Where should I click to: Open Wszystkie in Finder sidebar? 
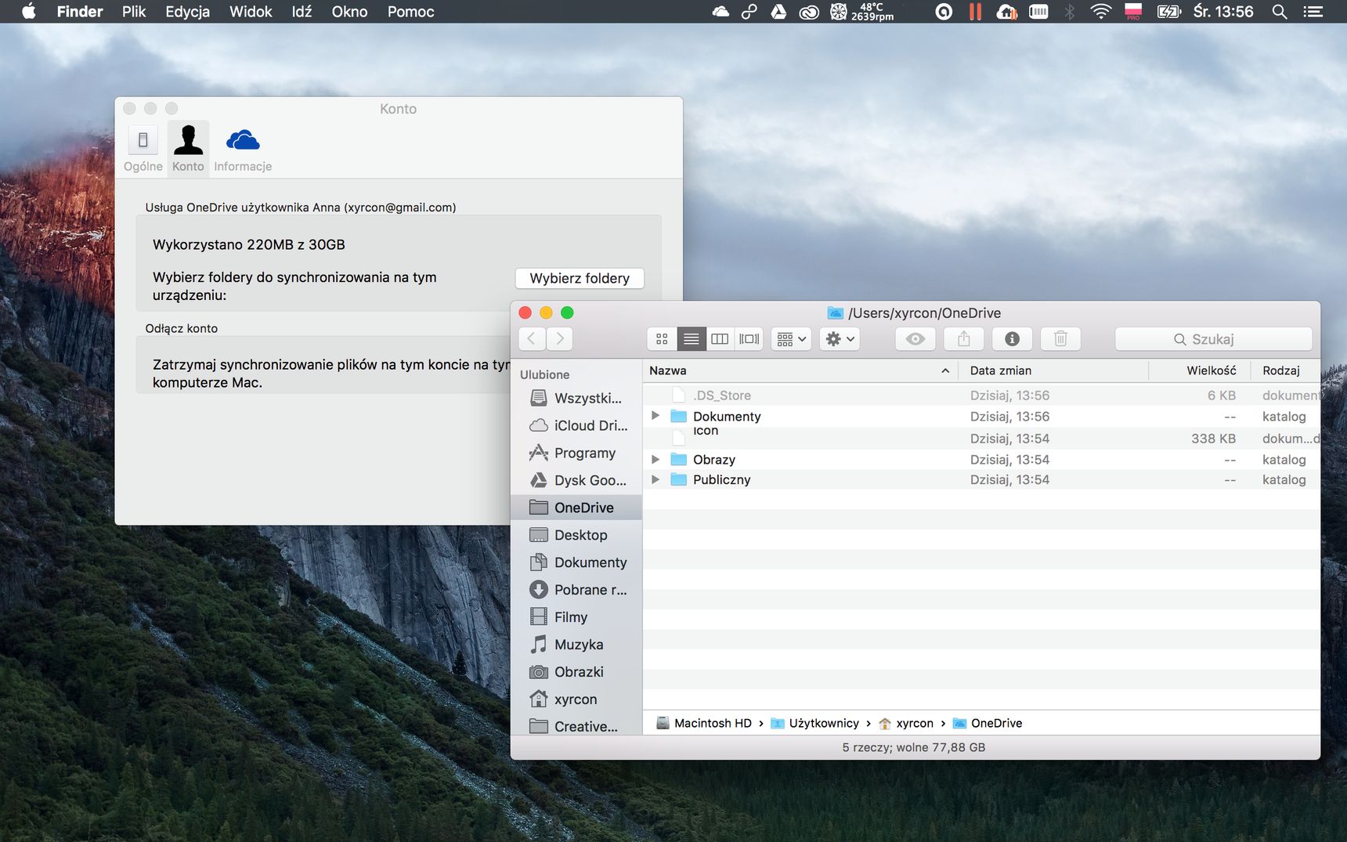coord(576,398)
